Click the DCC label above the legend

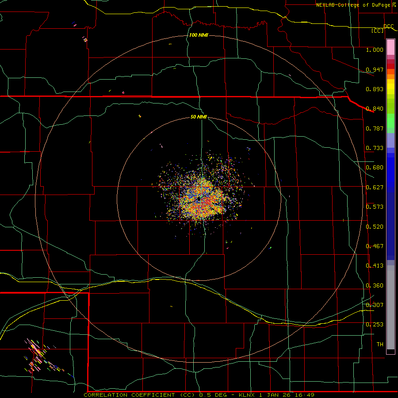click(388, 27)
